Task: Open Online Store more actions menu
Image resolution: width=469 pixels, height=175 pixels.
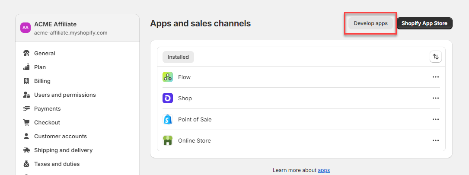Action: (436, 140)
